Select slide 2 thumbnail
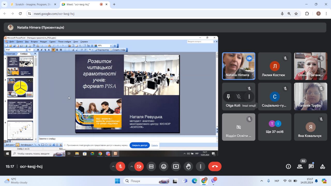This screenshot has height=186, width=331. point(20,88)
